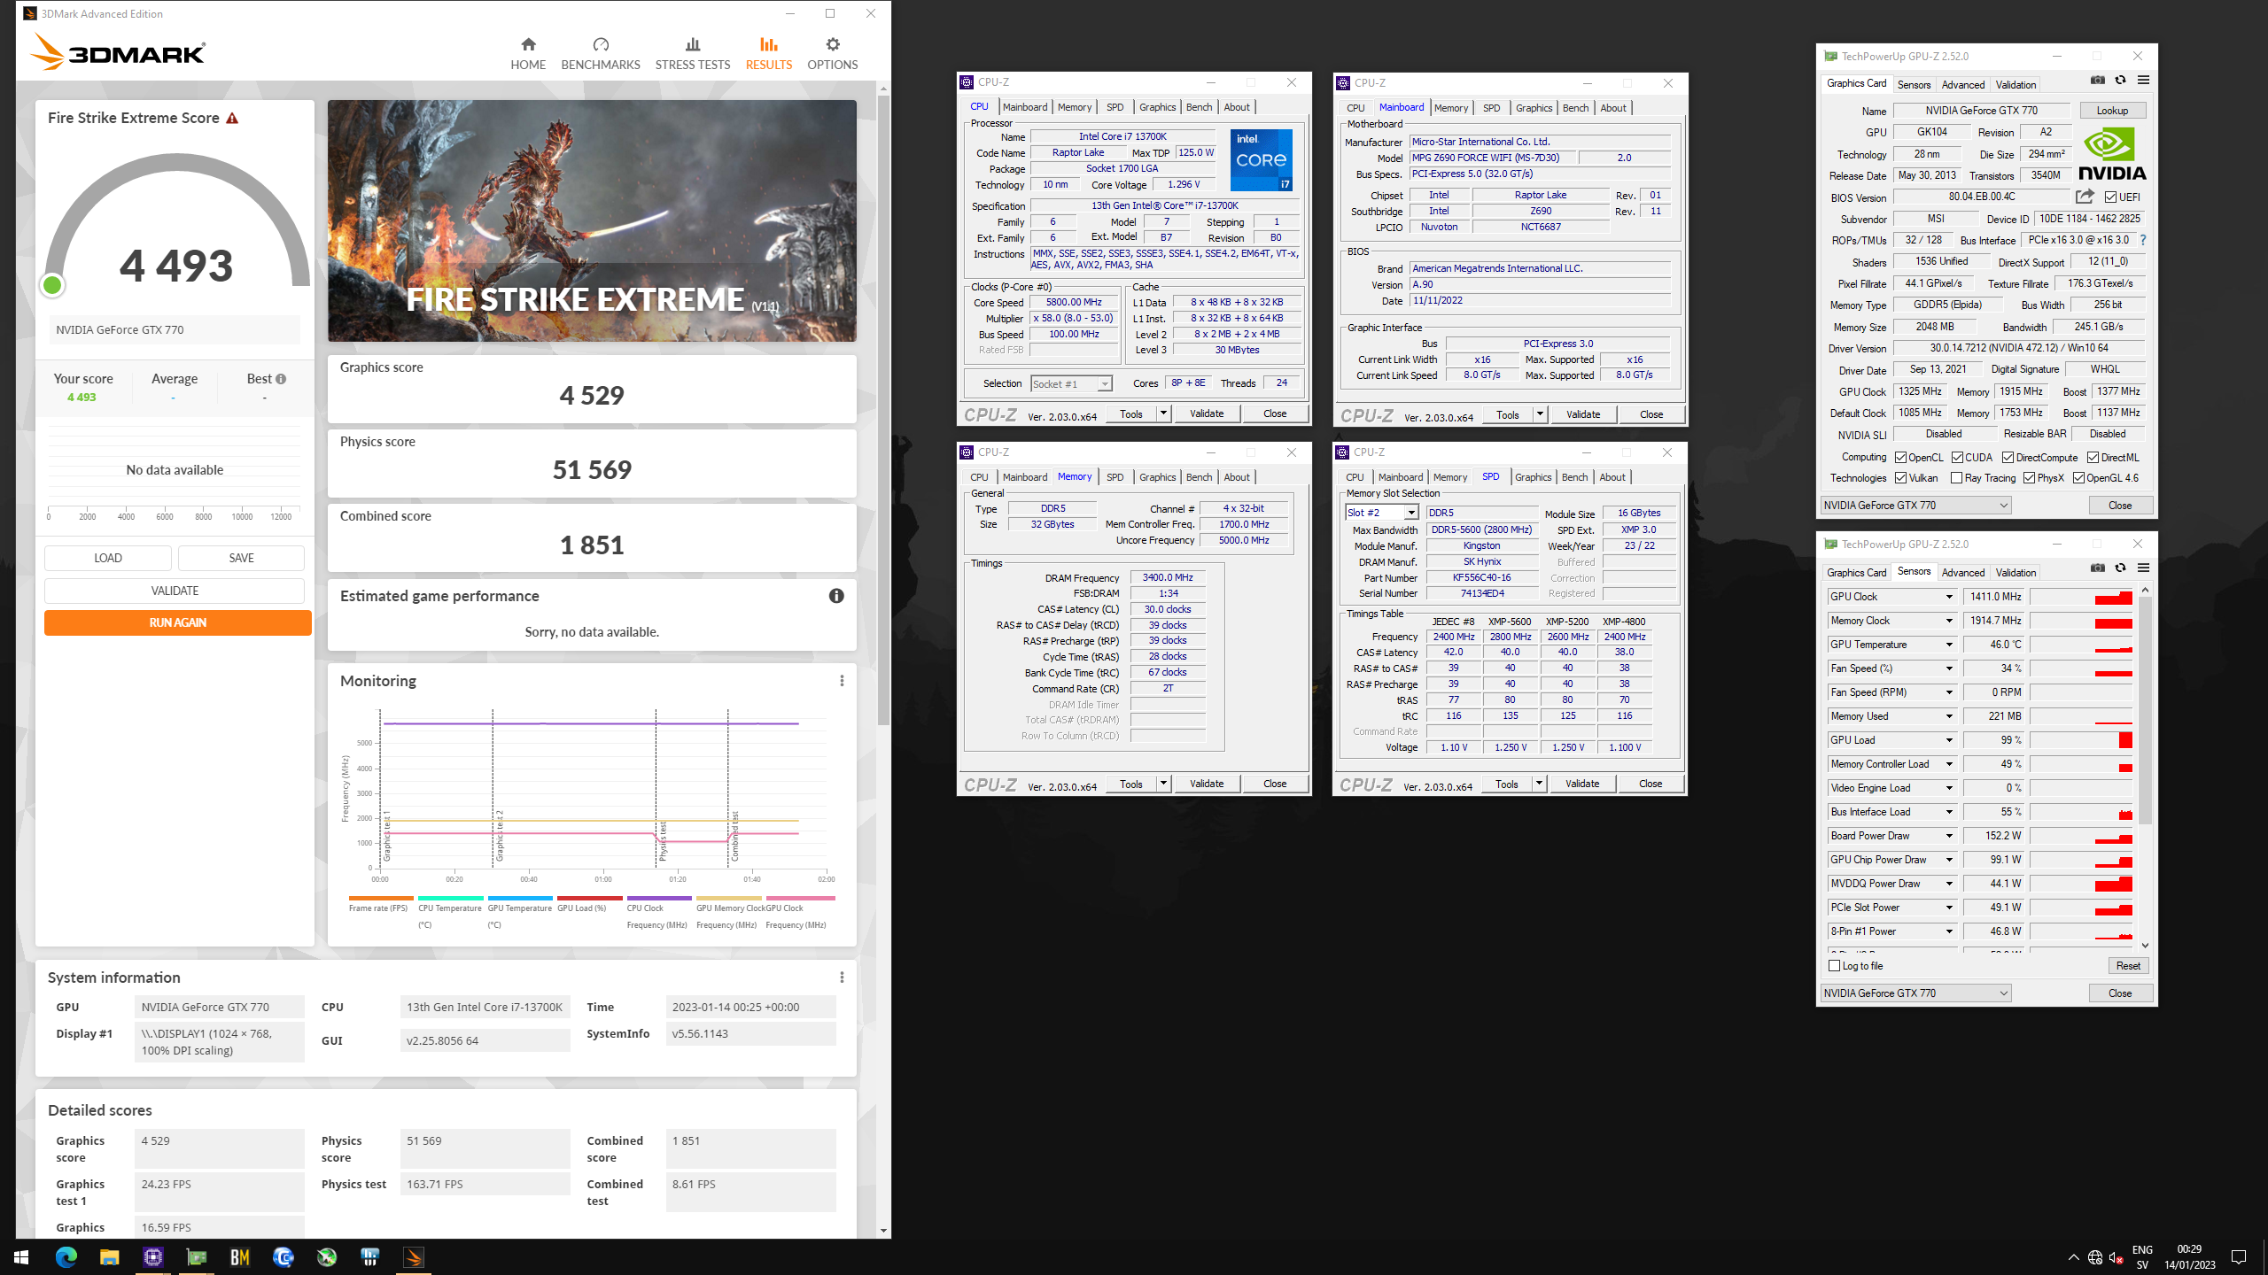Image resolution: width=2268 pixels, height=1275 pixels.
Task: Click the VALIDATE button in 3DMark
Action: 175,591
